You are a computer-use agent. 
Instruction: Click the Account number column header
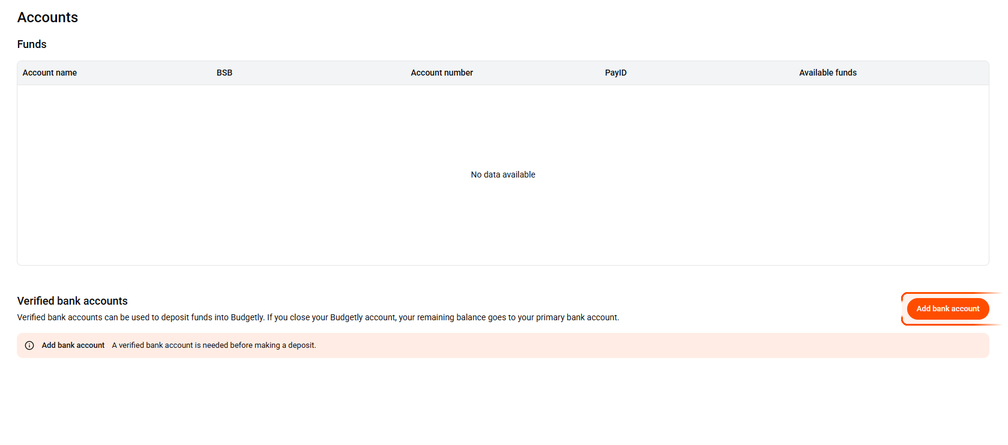pyautogui.click(x=442, y=73)
